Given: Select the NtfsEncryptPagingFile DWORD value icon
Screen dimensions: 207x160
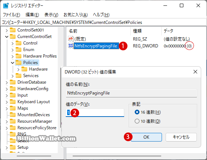Looking at the screenshot, I should pyautogui.click(x=70, y=46).
